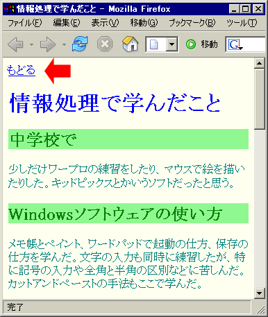Click the 情報処理で学んだこと page heading
The image size is (268, 317).
point(115,103)
